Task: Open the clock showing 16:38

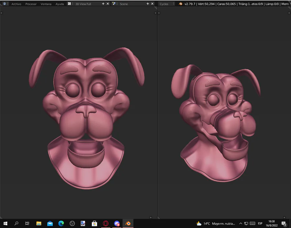Action: coord(272,223)
